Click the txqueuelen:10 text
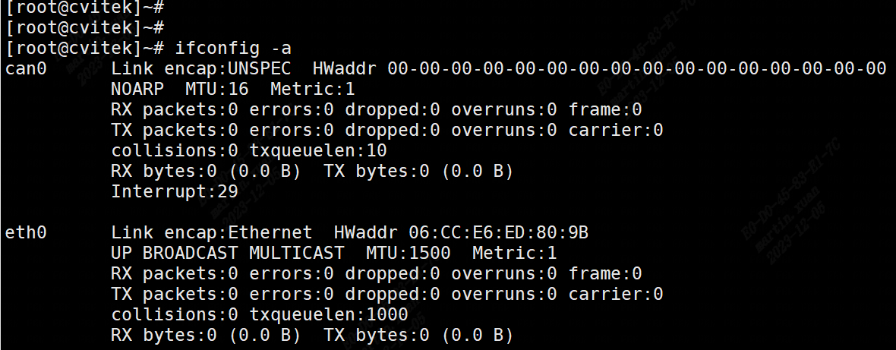896x350 pixels. [x=318, y=150]
